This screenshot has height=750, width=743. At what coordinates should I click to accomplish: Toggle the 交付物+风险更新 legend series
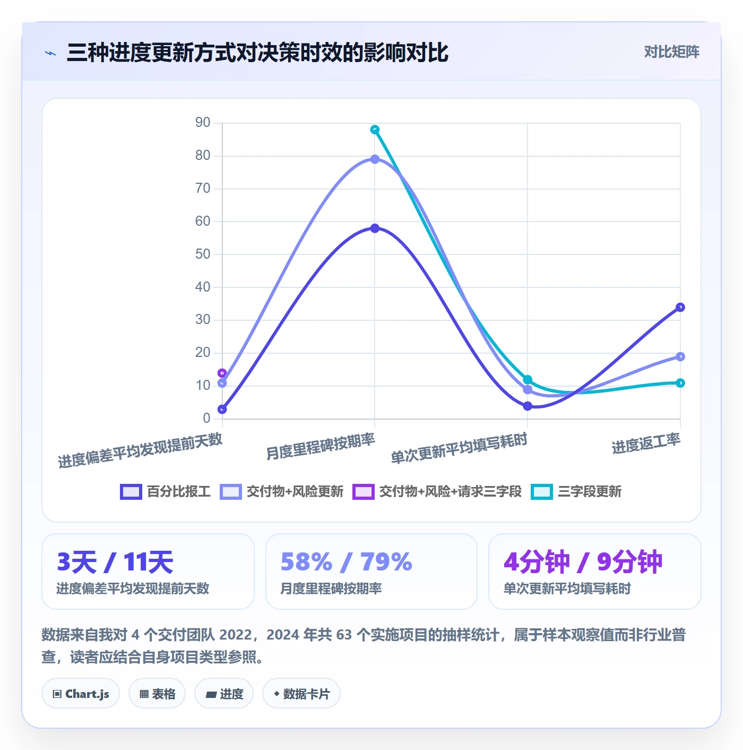pyautogui.click(x=282, y=492)
